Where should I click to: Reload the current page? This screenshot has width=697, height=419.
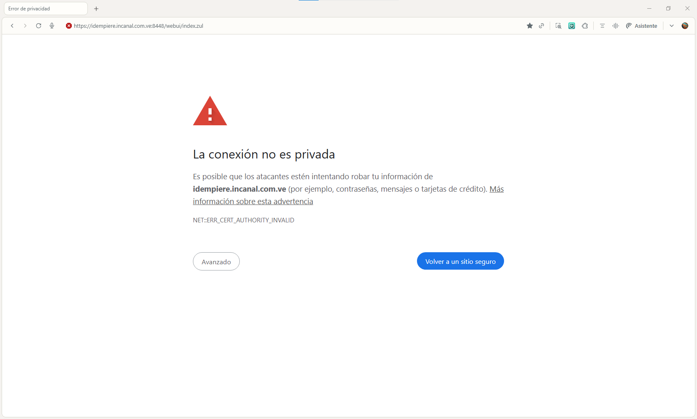coord(39,26)
